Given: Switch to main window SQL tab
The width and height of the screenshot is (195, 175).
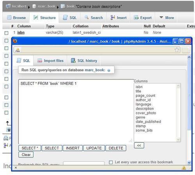Looking at the screenshot, I should click(x=70, y=18).
